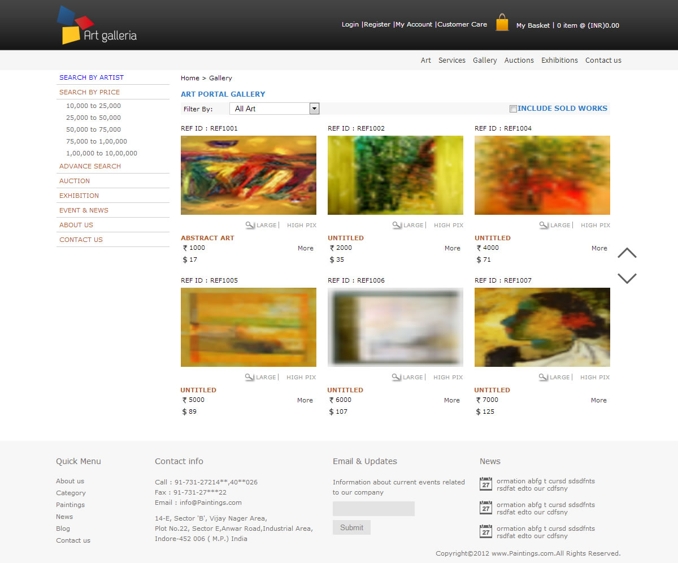Enable the Include Sold Works checkbox
This screenshot has height=563, width=678.
click(x=513, y=109)
